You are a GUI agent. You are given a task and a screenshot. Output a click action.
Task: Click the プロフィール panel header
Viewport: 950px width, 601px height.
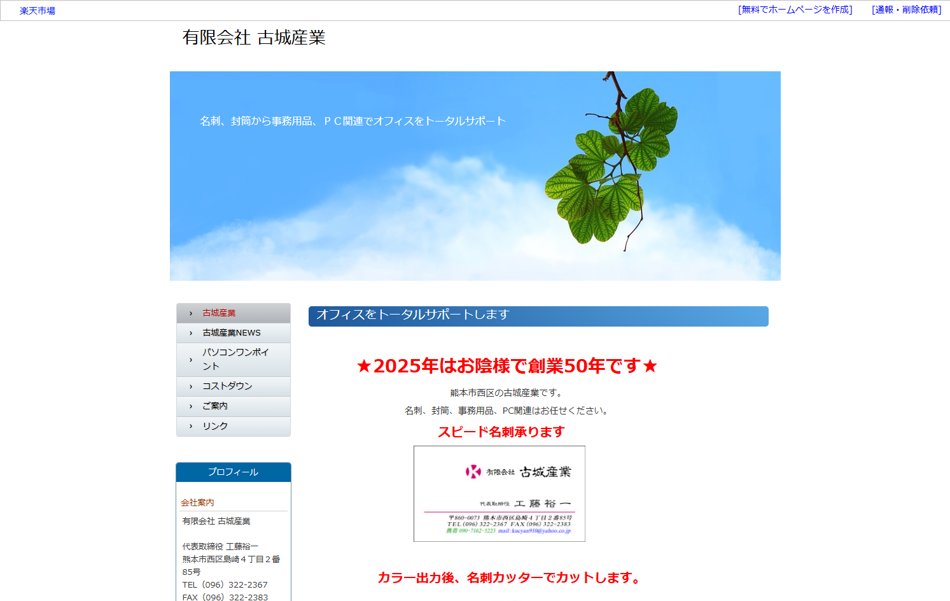(233, 472)
